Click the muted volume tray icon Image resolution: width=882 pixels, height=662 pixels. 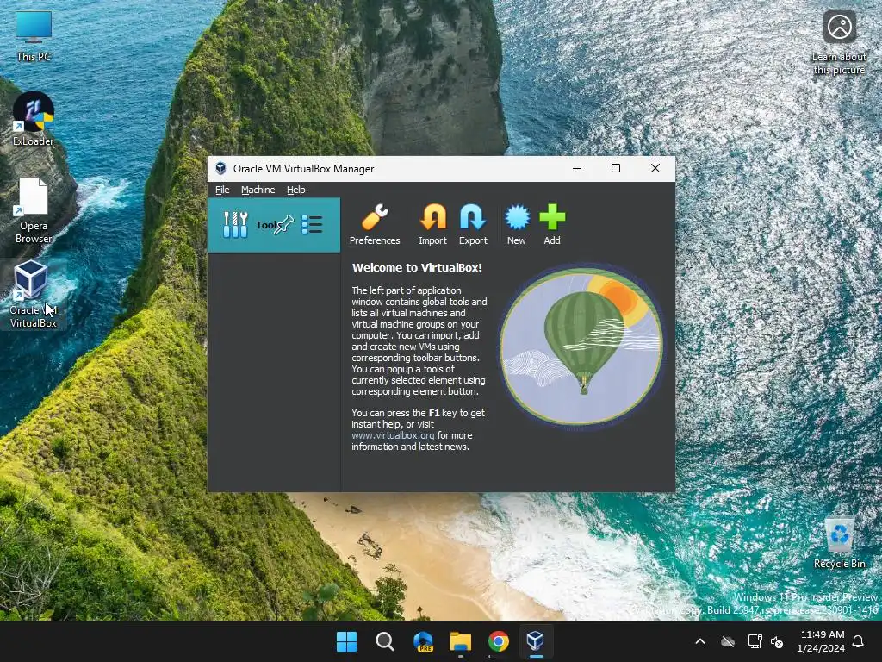pyautogui.click(x=777, y=641)
